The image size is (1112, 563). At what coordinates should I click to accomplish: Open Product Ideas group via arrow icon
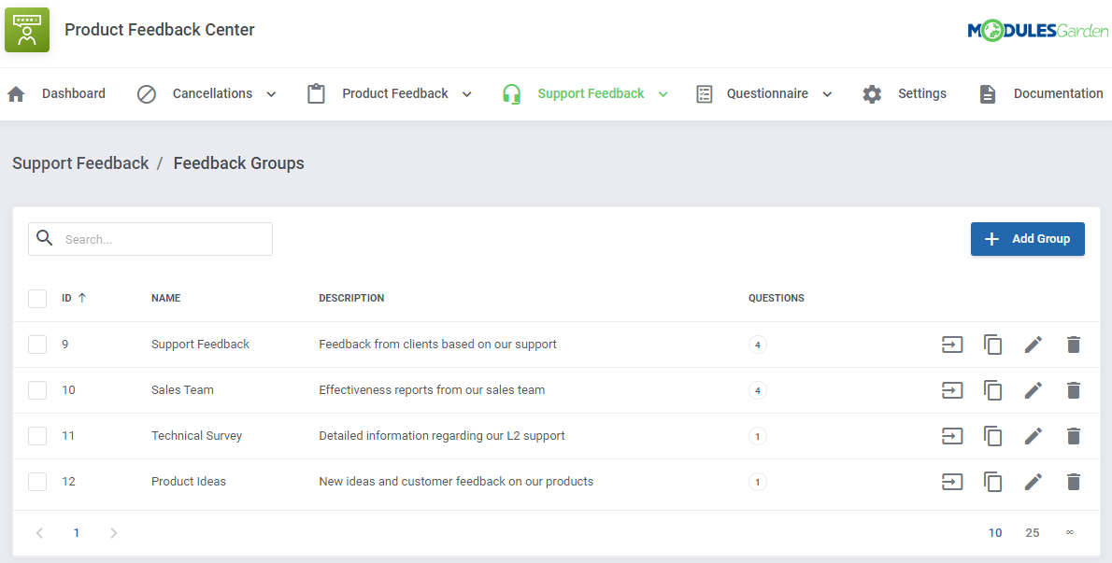point(951,482)
